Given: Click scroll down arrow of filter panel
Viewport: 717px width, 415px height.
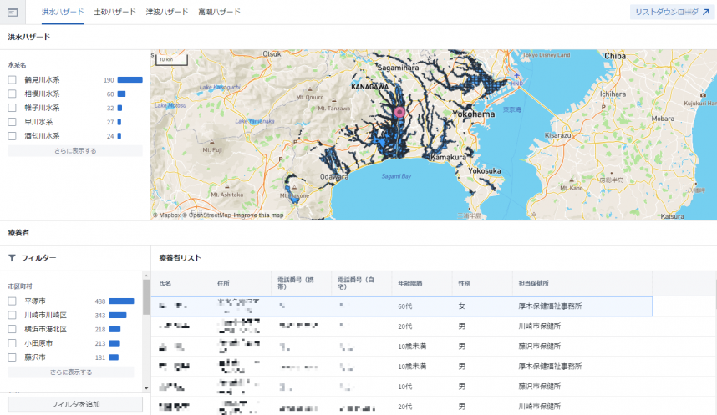Looking at the screenshot, I should pos(146,388).
